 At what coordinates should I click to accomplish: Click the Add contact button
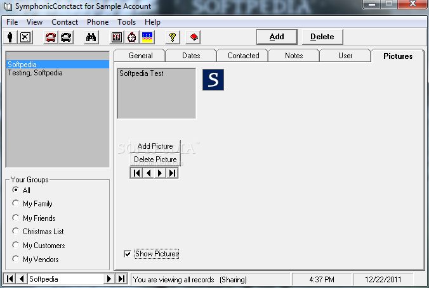pos(277,37)
